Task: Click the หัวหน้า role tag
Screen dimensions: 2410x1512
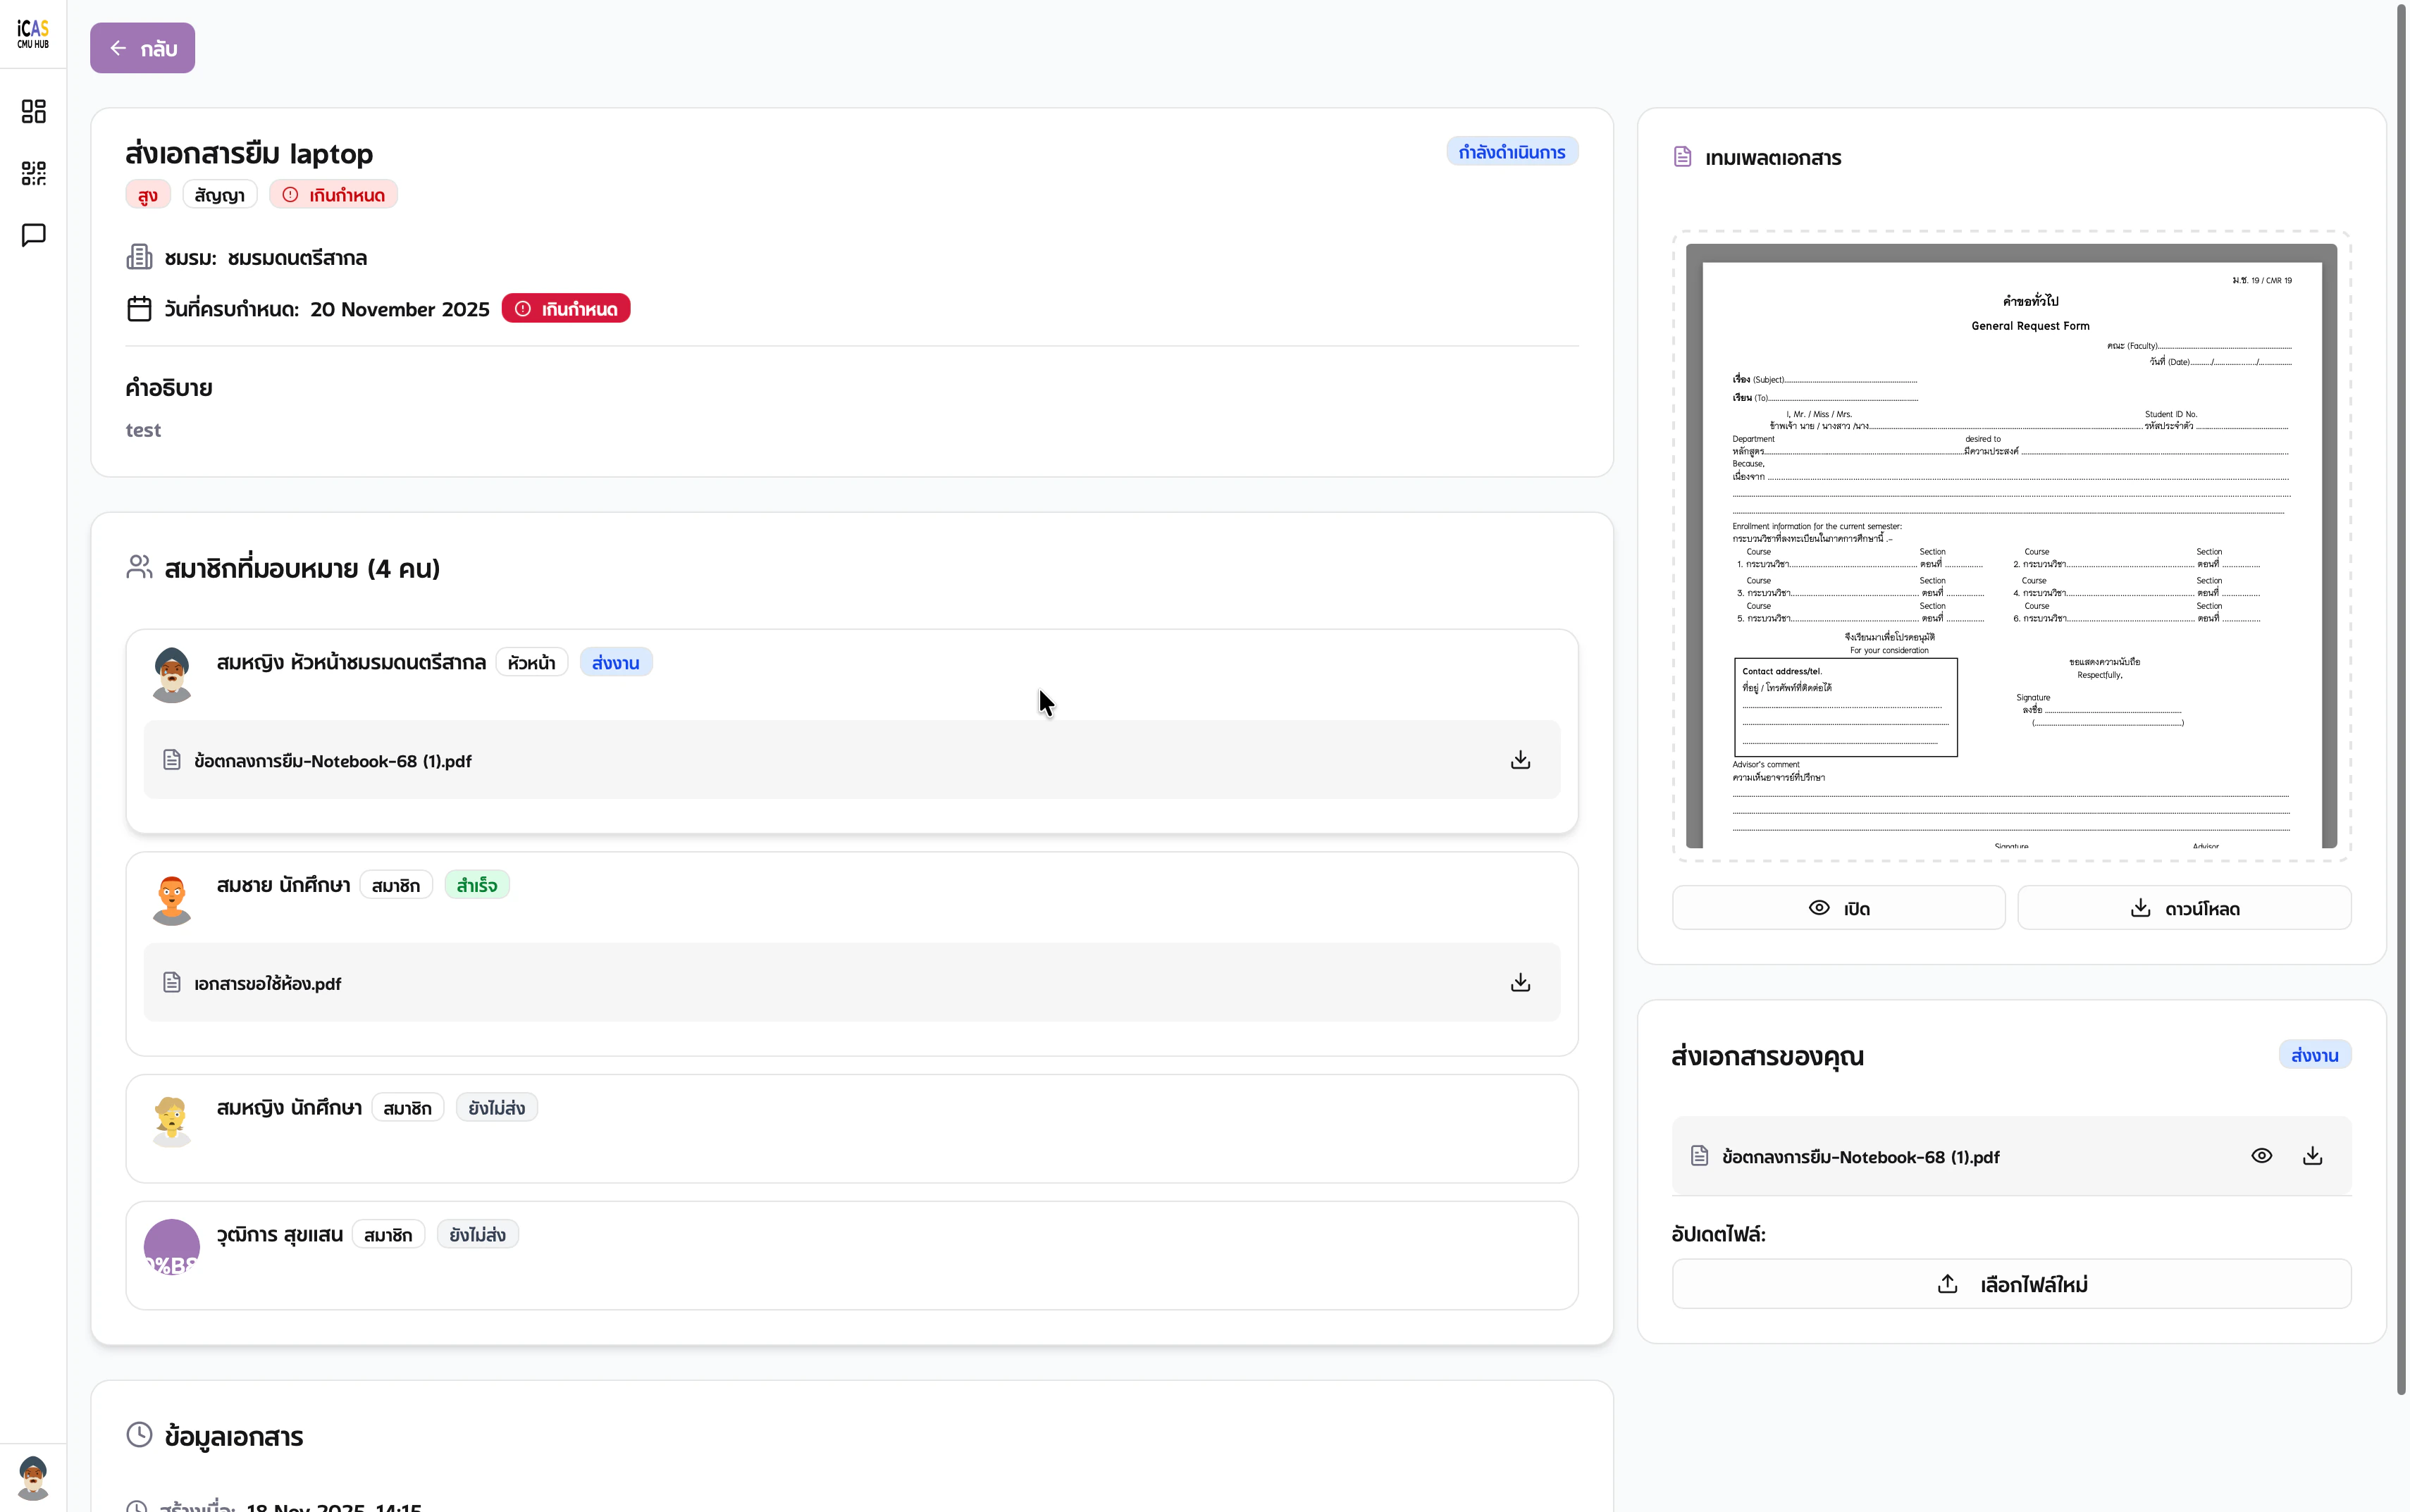Action: [532, 662]
